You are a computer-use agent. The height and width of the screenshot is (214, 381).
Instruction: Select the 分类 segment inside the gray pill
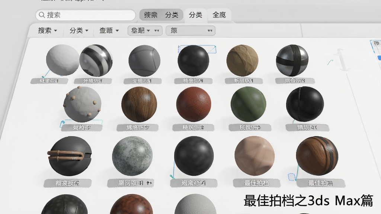(172, 15)
